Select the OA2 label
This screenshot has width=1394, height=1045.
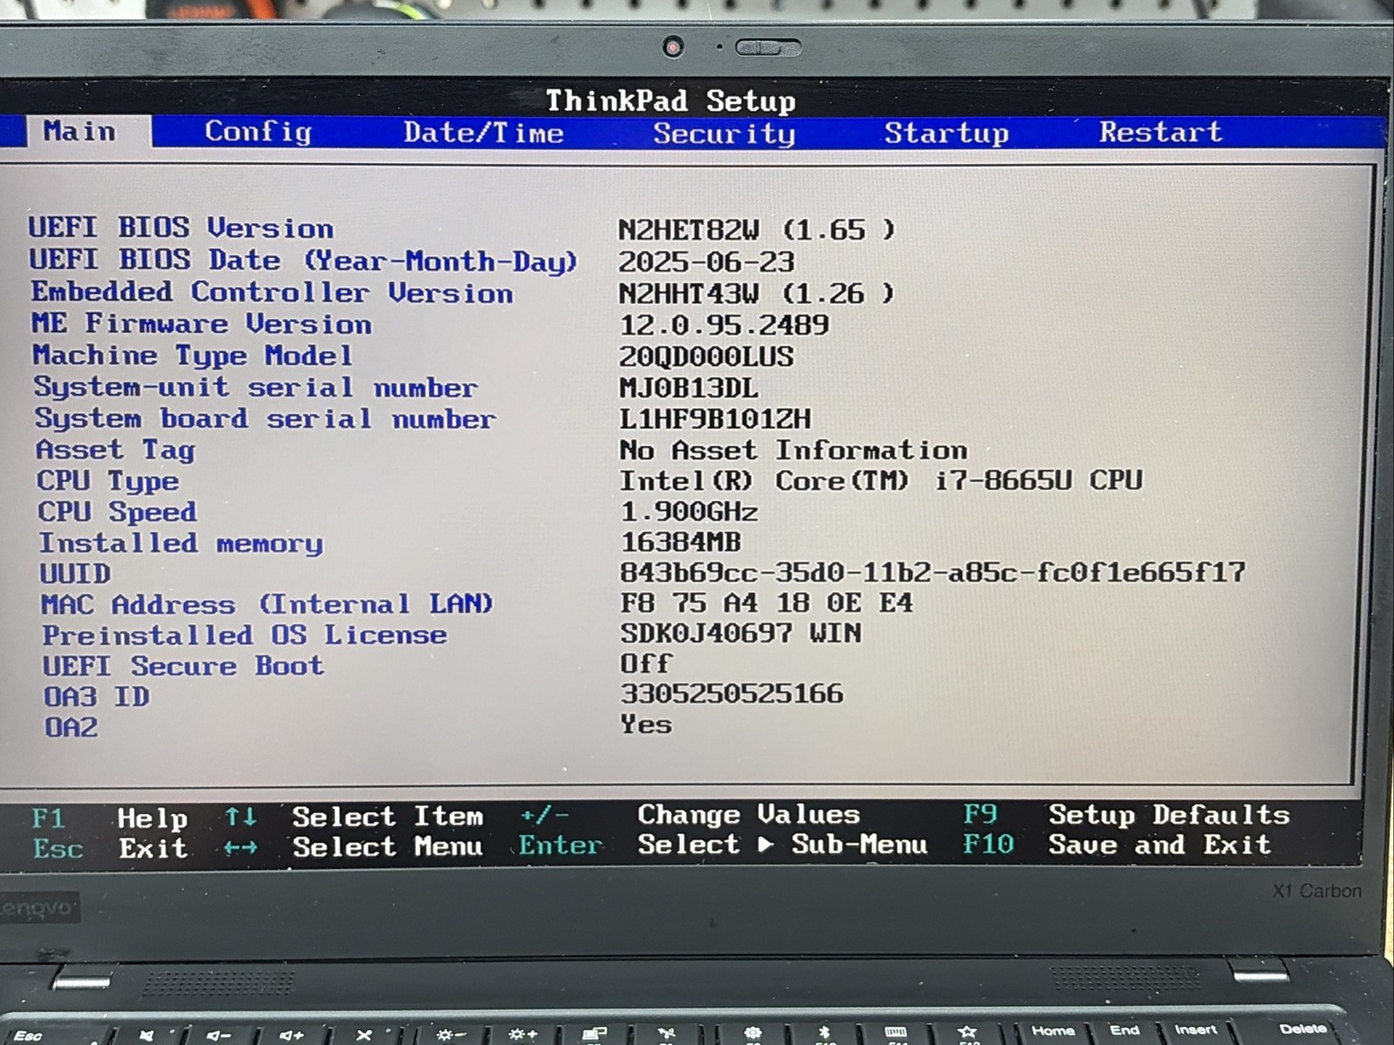(x=71, y=727)
